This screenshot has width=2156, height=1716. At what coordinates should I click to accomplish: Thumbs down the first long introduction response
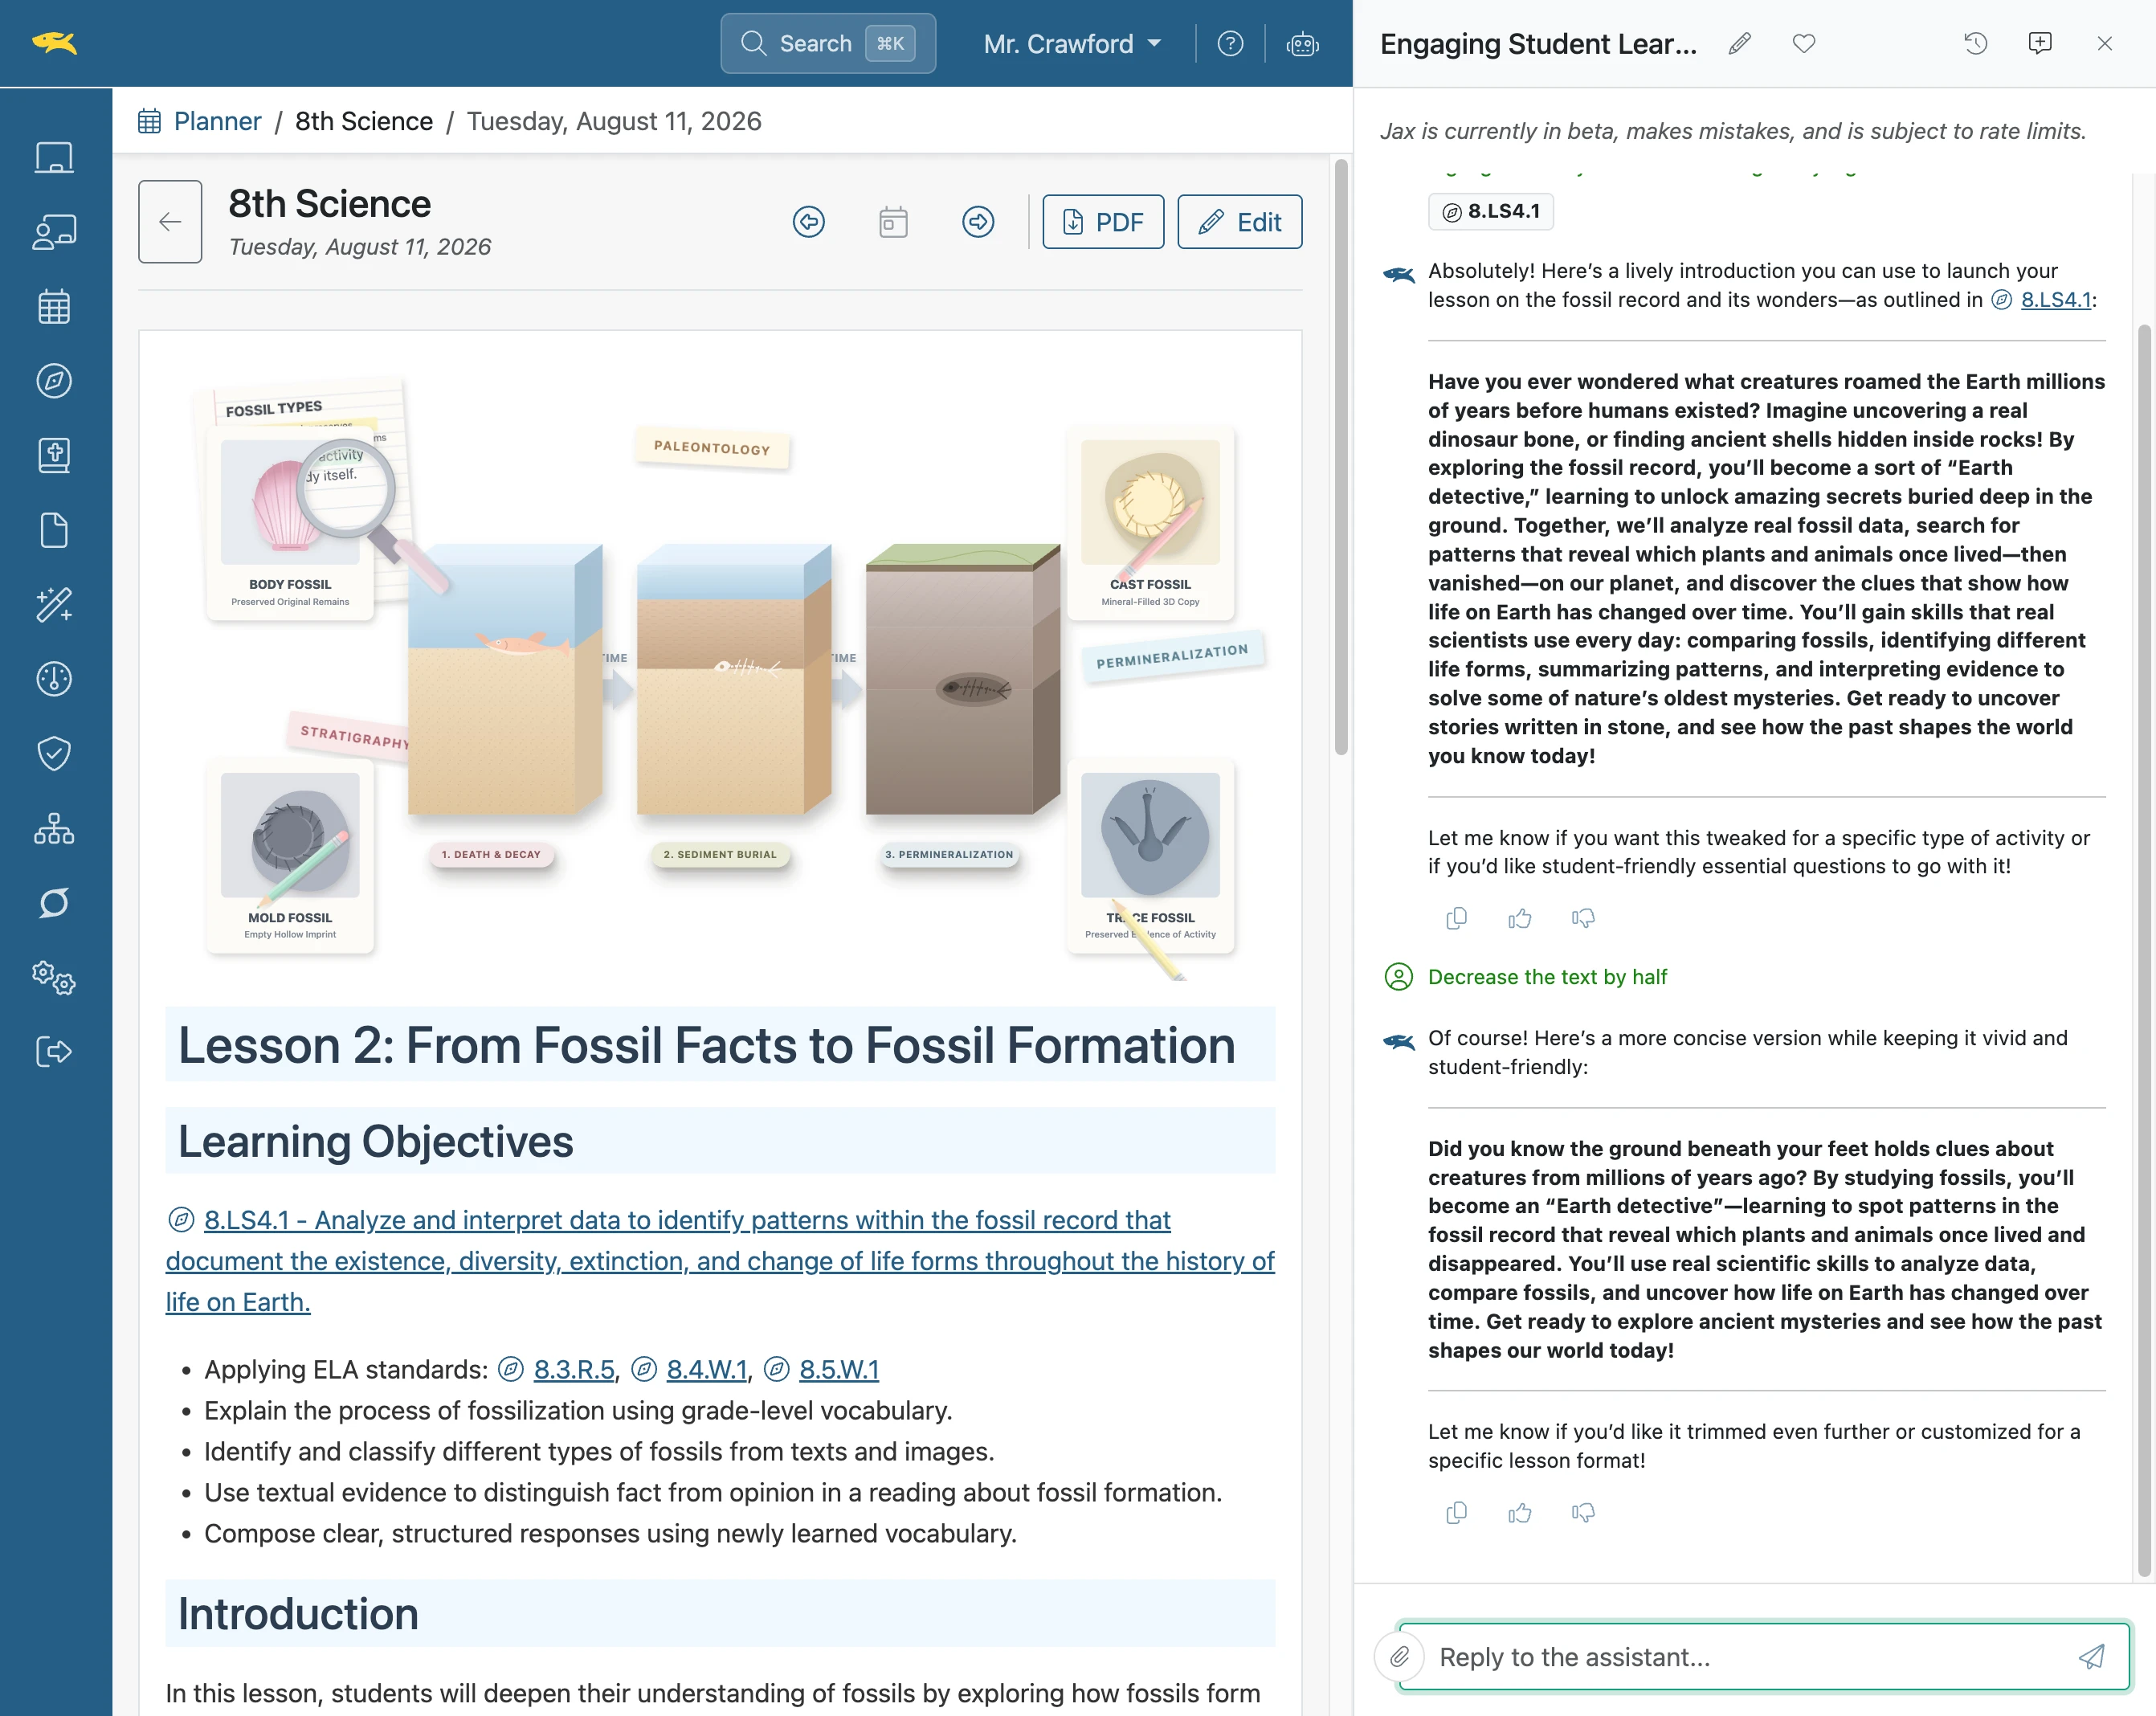coord(1583,918)
